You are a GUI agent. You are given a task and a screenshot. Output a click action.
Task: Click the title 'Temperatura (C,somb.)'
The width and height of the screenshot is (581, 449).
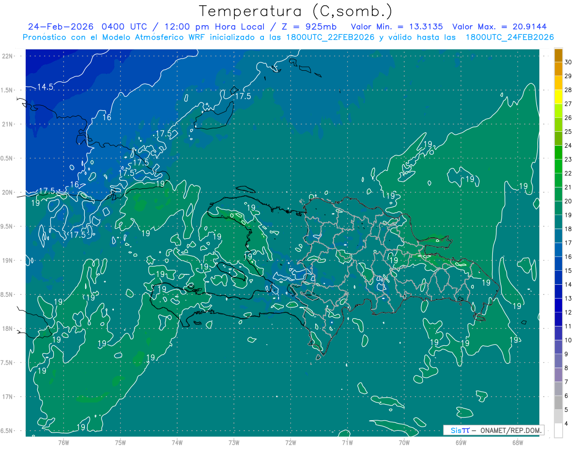(x=296, y=11)
